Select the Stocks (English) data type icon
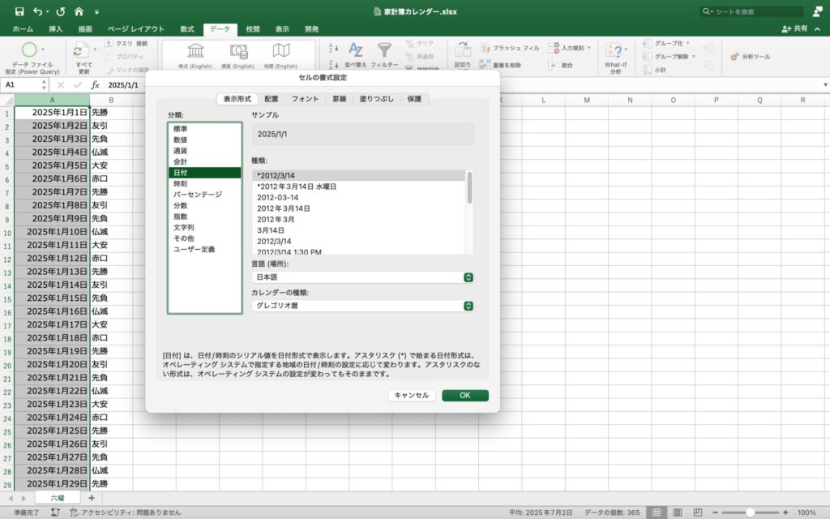 click(195, 50)
